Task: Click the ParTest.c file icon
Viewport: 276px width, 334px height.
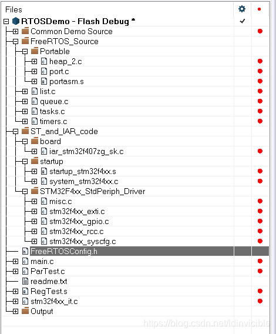Action: [25, 272]
